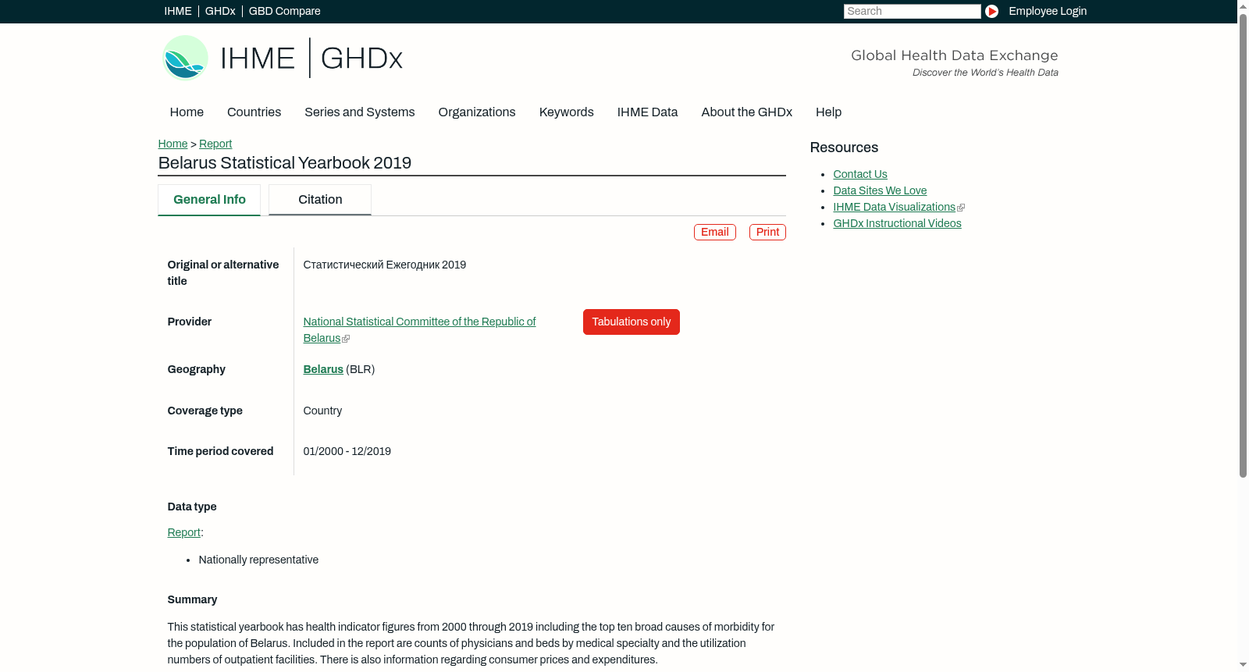Click the Geography field label

(x=197, y=370)
